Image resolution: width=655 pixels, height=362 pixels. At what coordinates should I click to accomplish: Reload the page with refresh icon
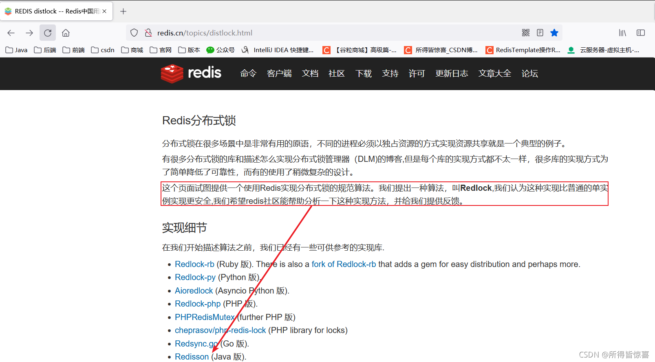48,33
